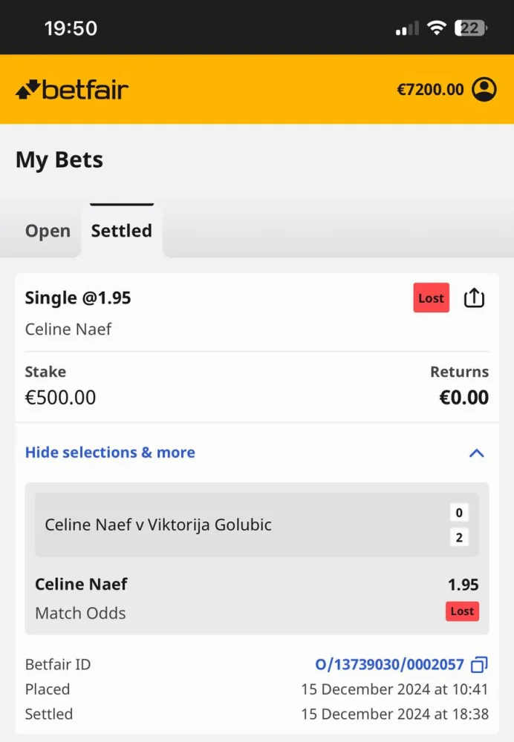Open the account profile icon

(x=484, y=90)
